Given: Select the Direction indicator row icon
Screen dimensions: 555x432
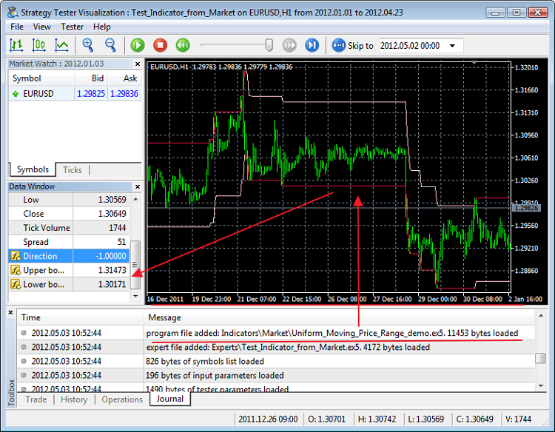Looking at the screenshot, I should tap(16, 256).
